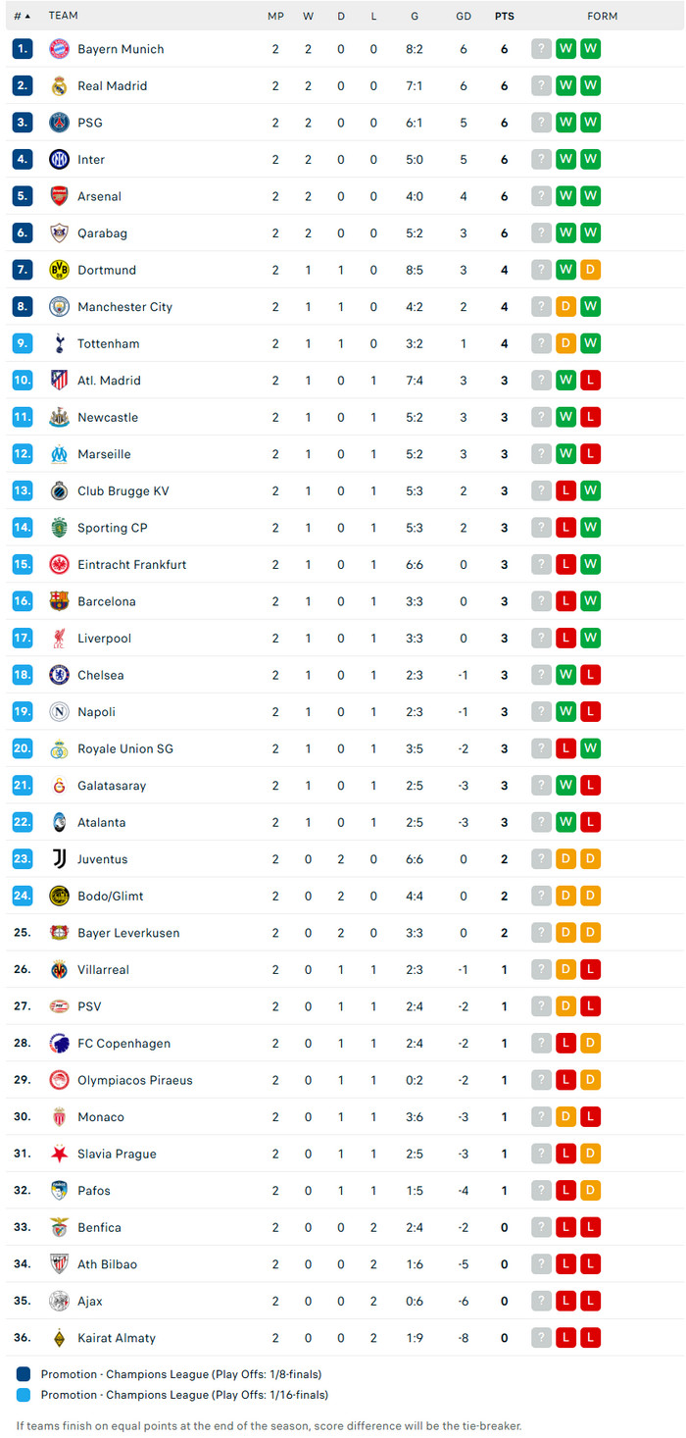
Task: Click the Juventus logo icon
Action: tap(59, 859)
